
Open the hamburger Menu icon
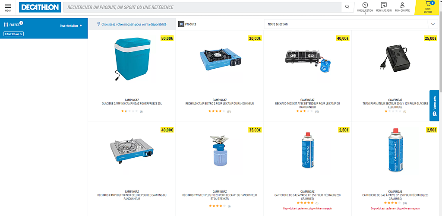[8, 6]
